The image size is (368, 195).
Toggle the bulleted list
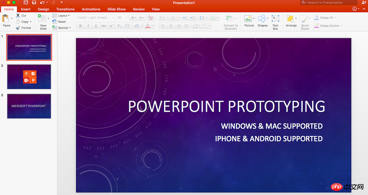click(162, 18)
